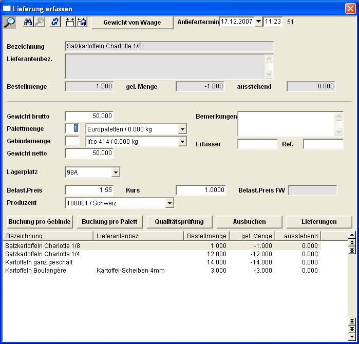
Task: Close the Lieferung erfassen window
Action: (350, 9)
